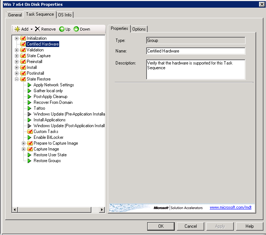Select the Enable BitLocker step label
This screenshot has height=235, width=266.
tap(49, 137)
